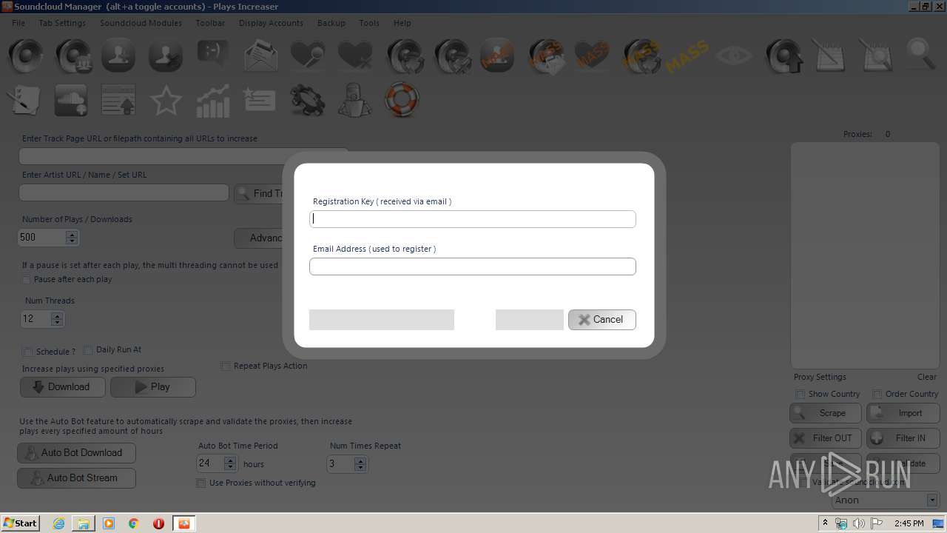Open the File menu
The height and width of the screenshot is (533, 947).
click(18, 23)
